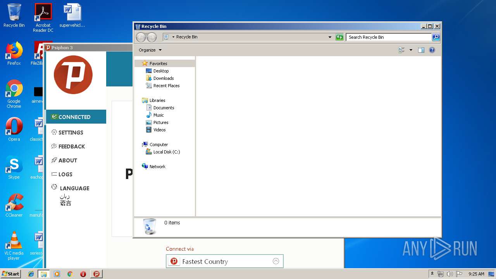Select Downloads under Favorites
This screenshot has height=279, width=496.
tap(164, 78)
